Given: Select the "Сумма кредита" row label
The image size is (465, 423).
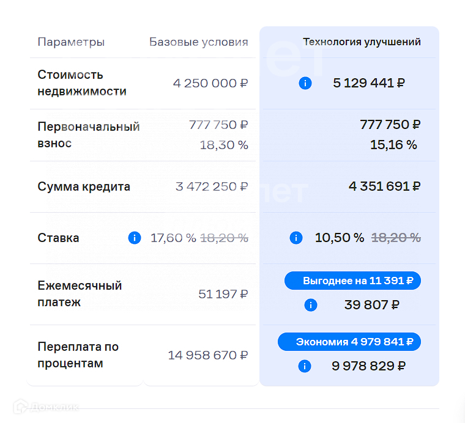Looking at the screenshot, I should [x=84, y=186].
